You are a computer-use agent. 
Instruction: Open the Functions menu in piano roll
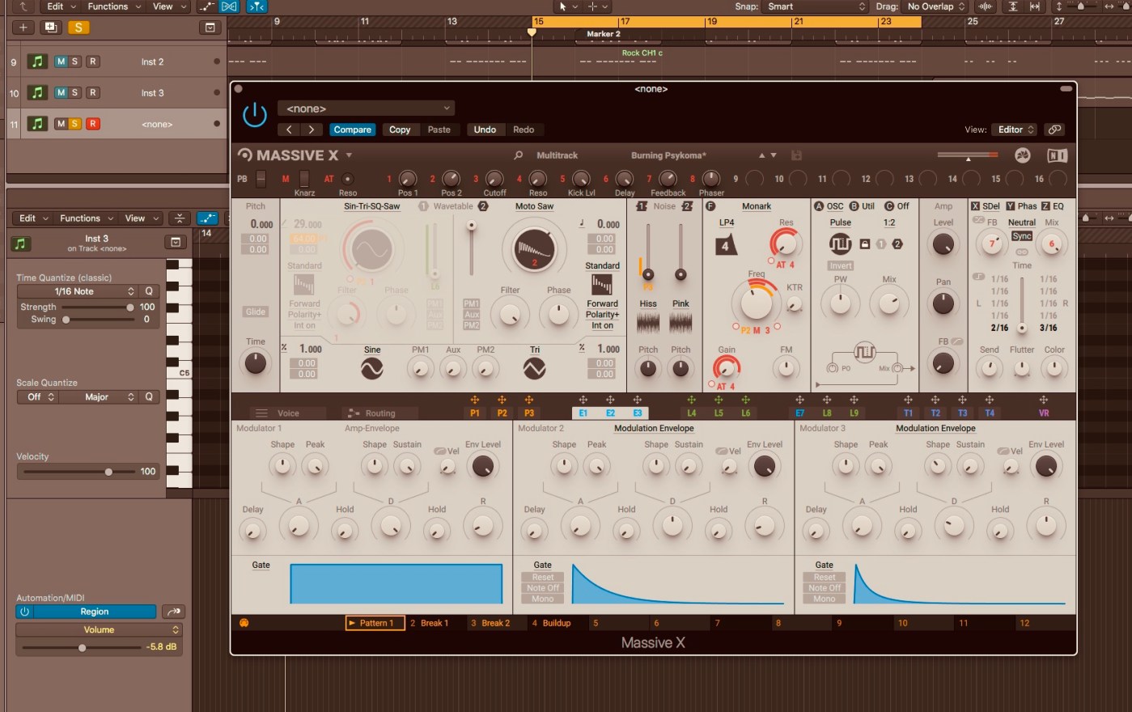[x=85, y=218]
